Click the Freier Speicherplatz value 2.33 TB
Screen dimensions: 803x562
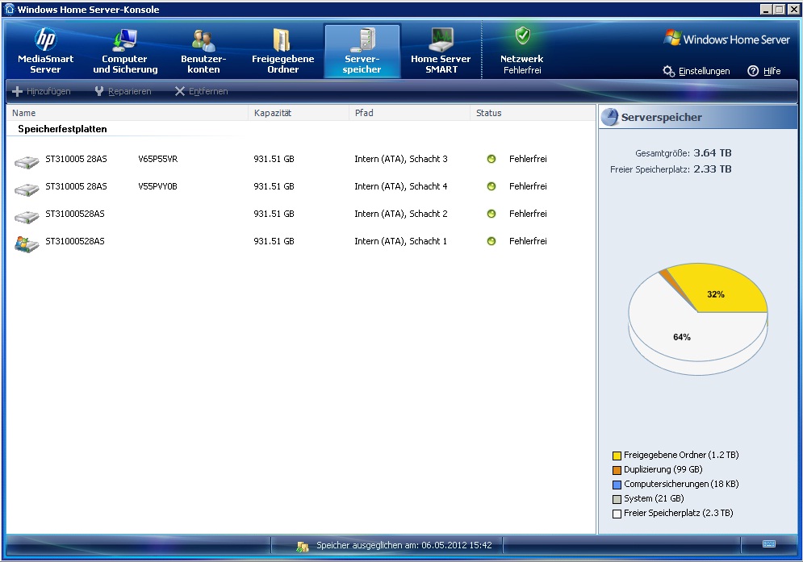pyautogui.click(x=713, y=169)
